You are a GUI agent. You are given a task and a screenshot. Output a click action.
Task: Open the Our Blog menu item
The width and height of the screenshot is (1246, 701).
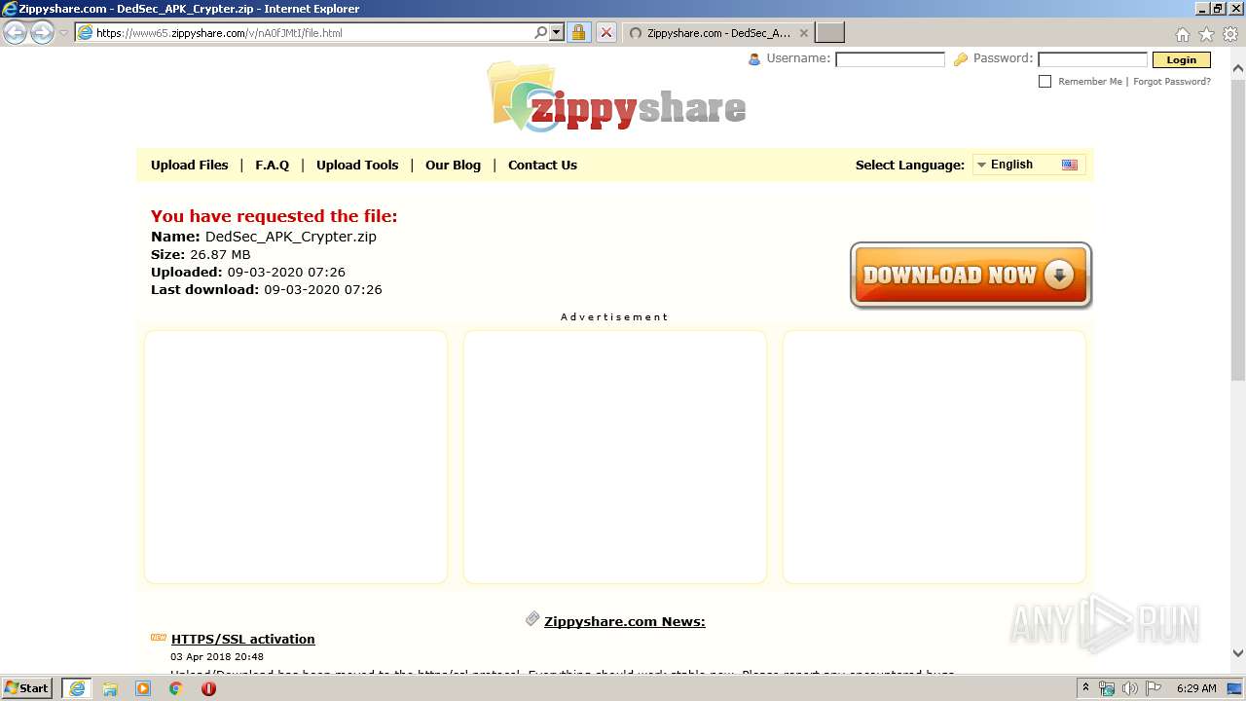click(453, 165)
